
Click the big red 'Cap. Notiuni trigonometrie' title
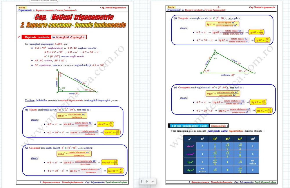(x=74, y=17)
